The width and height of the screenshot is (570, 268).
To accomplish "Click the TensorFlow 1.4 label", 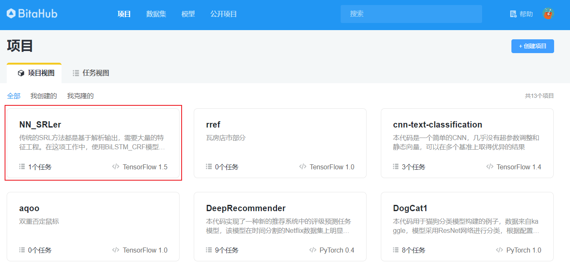I will (519, 167).
